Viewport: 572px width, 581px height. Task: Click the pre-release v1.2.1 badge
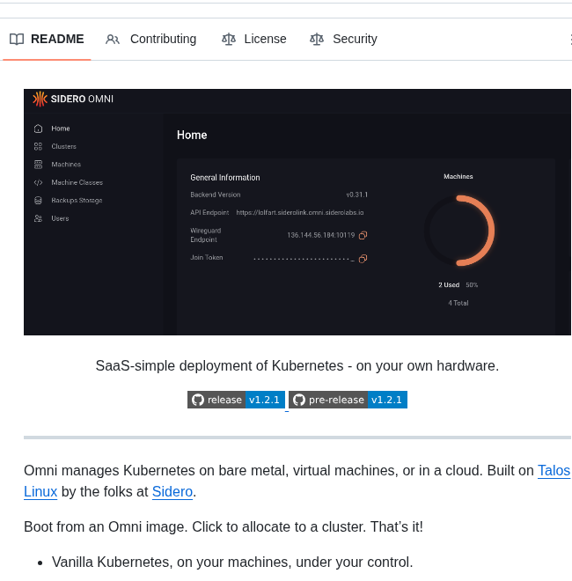click(x=348, y=400)
